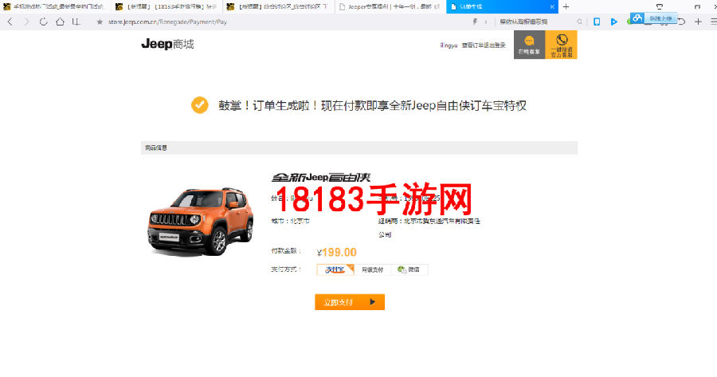
Task: Select Alipay 支付宝 payment method
Action: click(335, 269)
